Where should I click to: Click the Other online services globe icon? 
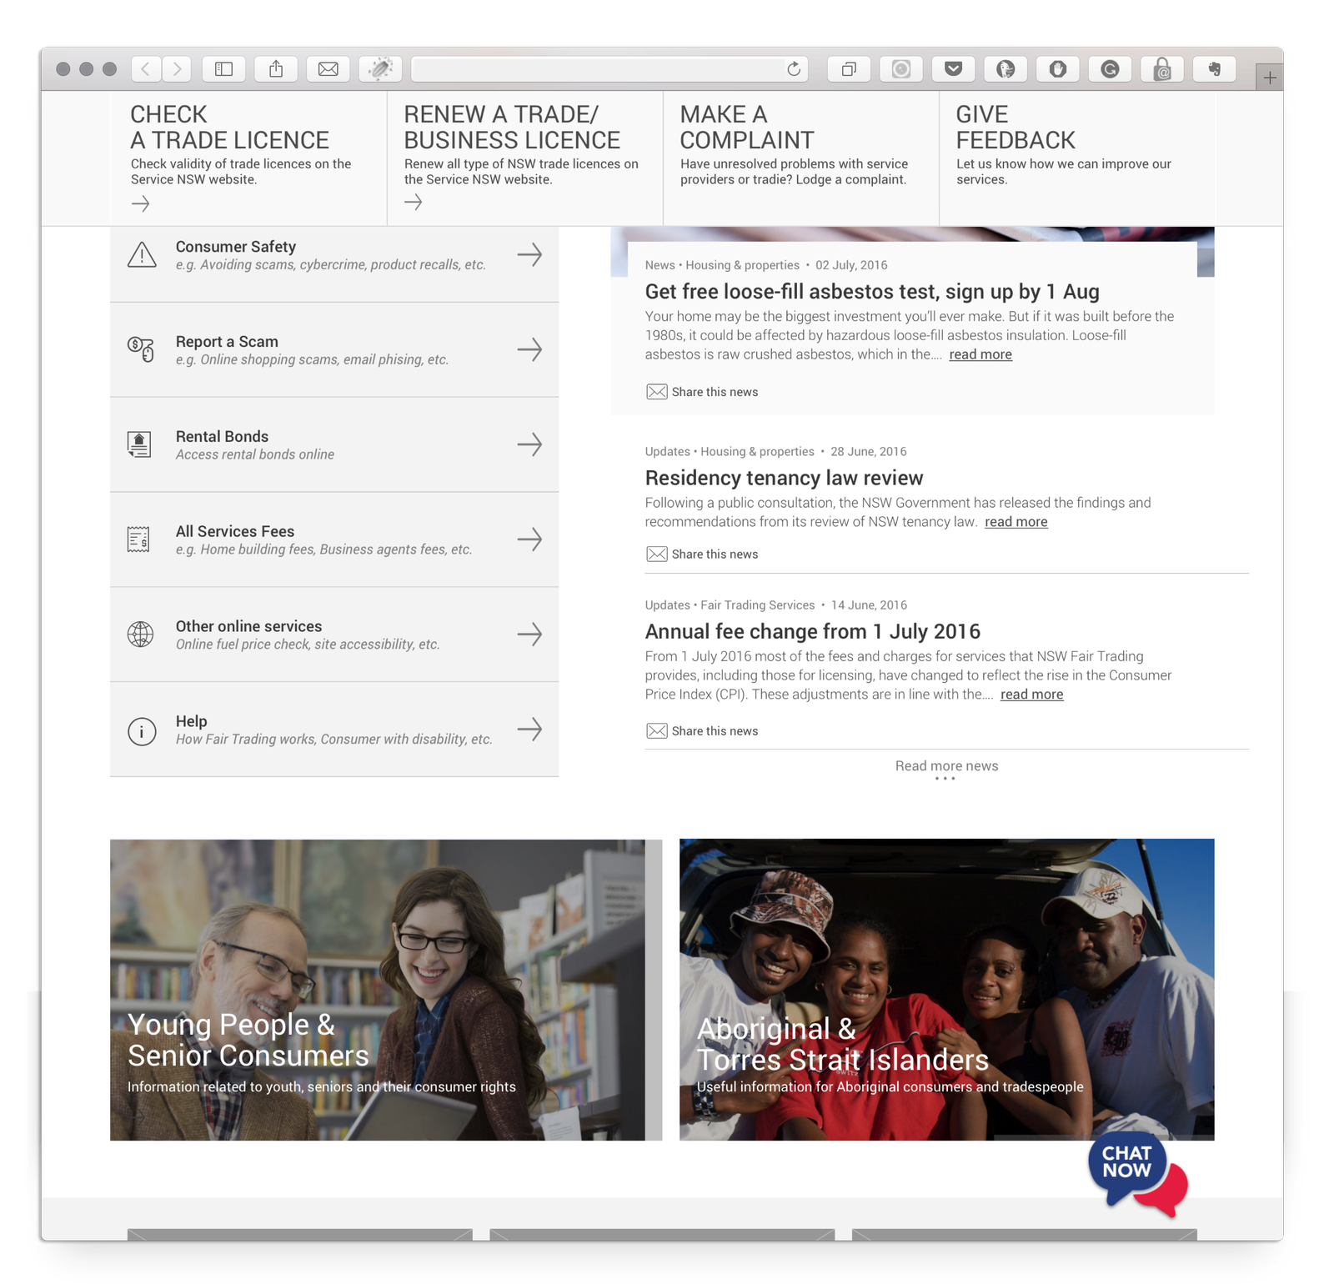coord(140,634)
